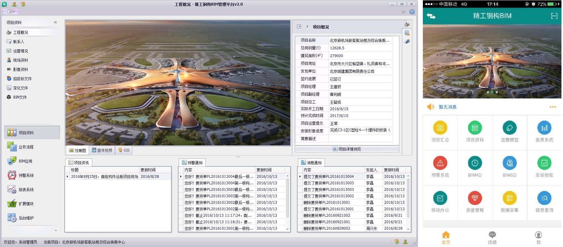563x247 pixels.
Task: Click the warning document icon on right strip
Action: (x=407, y=33)
